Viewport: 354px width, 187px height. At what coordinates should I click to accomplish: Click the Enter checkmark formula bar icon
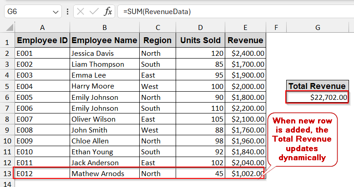pyautogui.click(x=94, y=11)
